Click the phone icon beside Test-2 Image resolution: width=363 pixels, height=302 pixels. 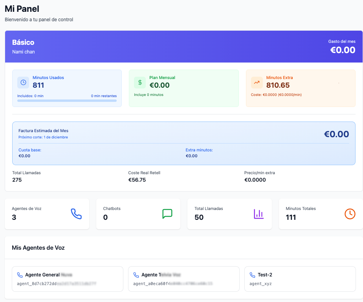point(252,275)
